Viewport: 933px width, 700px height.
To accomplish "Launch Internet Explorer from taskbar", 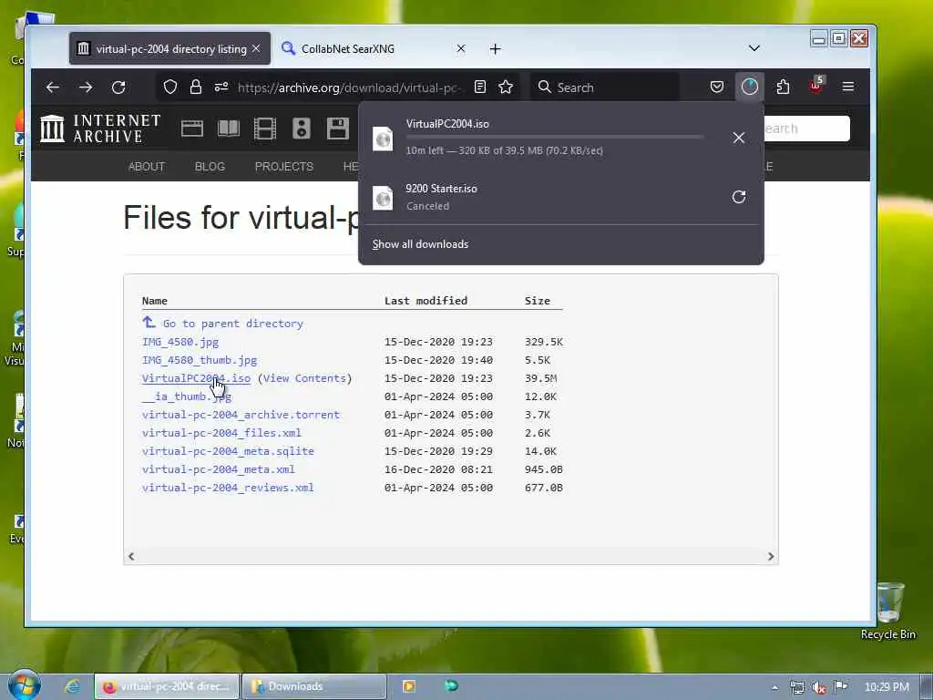I will pos(73,686).
